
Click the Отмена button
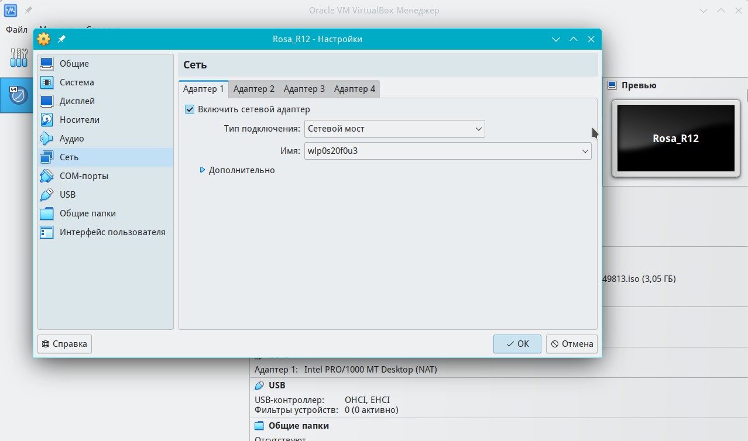coord(572,344)
